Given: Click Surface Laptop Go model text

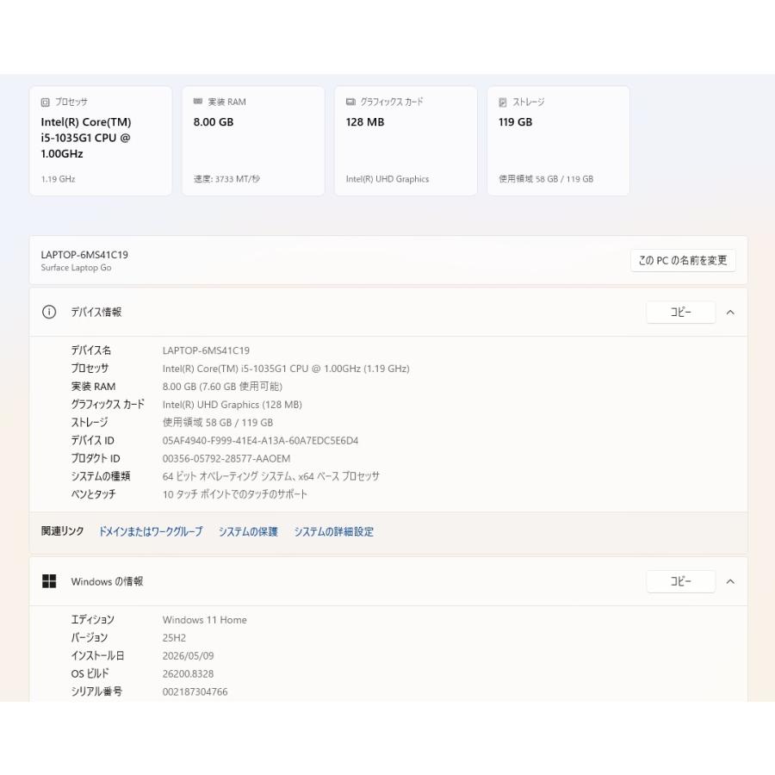Looking at the screenshot, I should click(x=76, y=268).
